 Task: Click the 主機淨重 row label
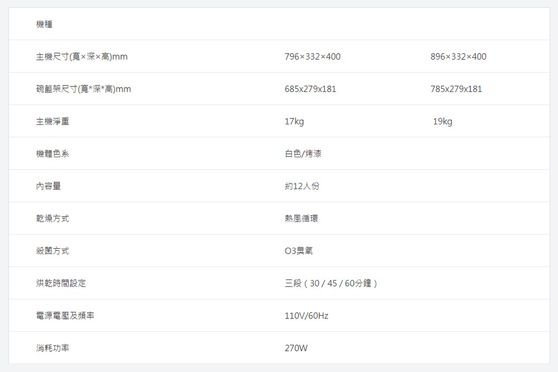pos(52,121)
